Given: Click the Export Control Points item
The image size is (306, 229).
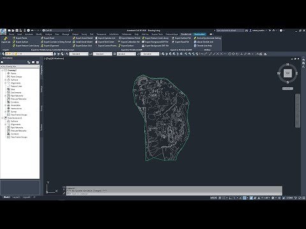Looking at the screenshot, I should pyautogui.click(x=106, y=46).
